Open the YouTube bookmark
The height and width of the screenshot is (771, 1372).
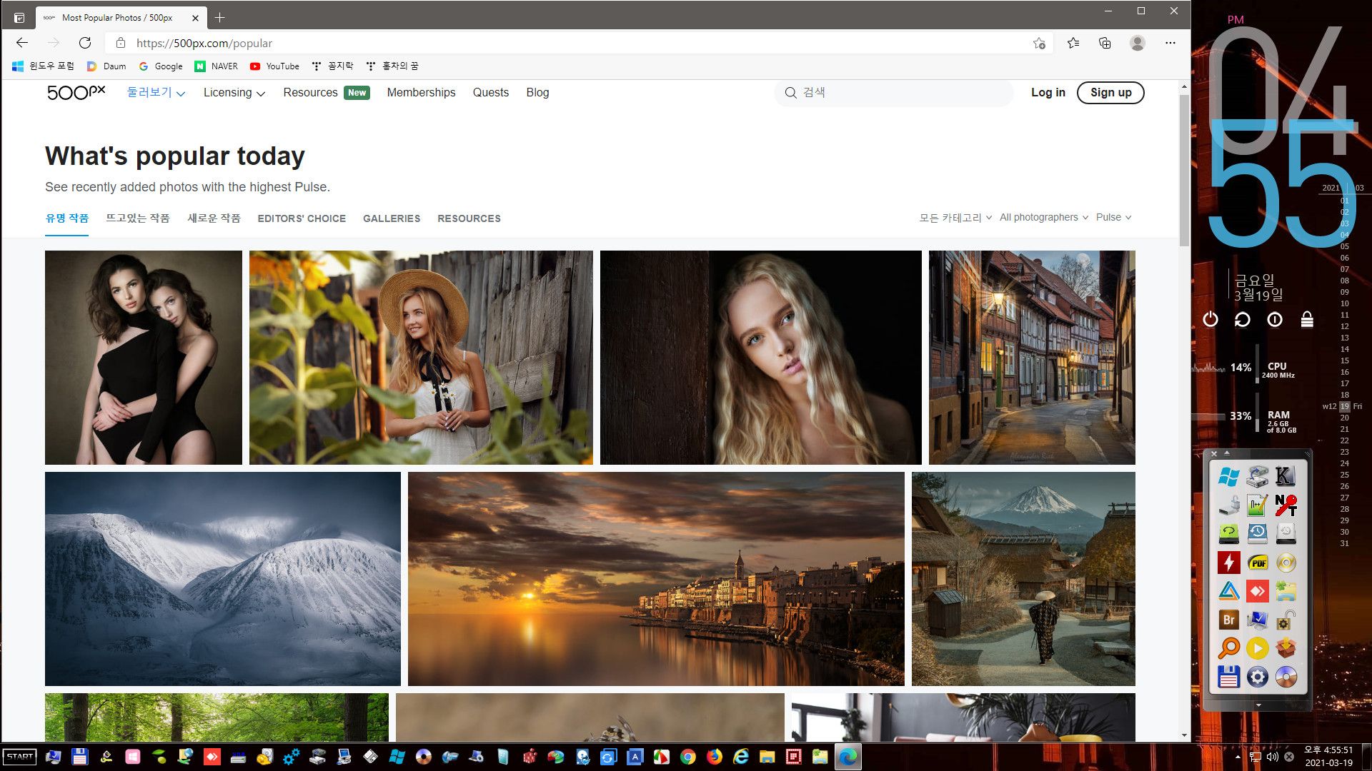275,66
